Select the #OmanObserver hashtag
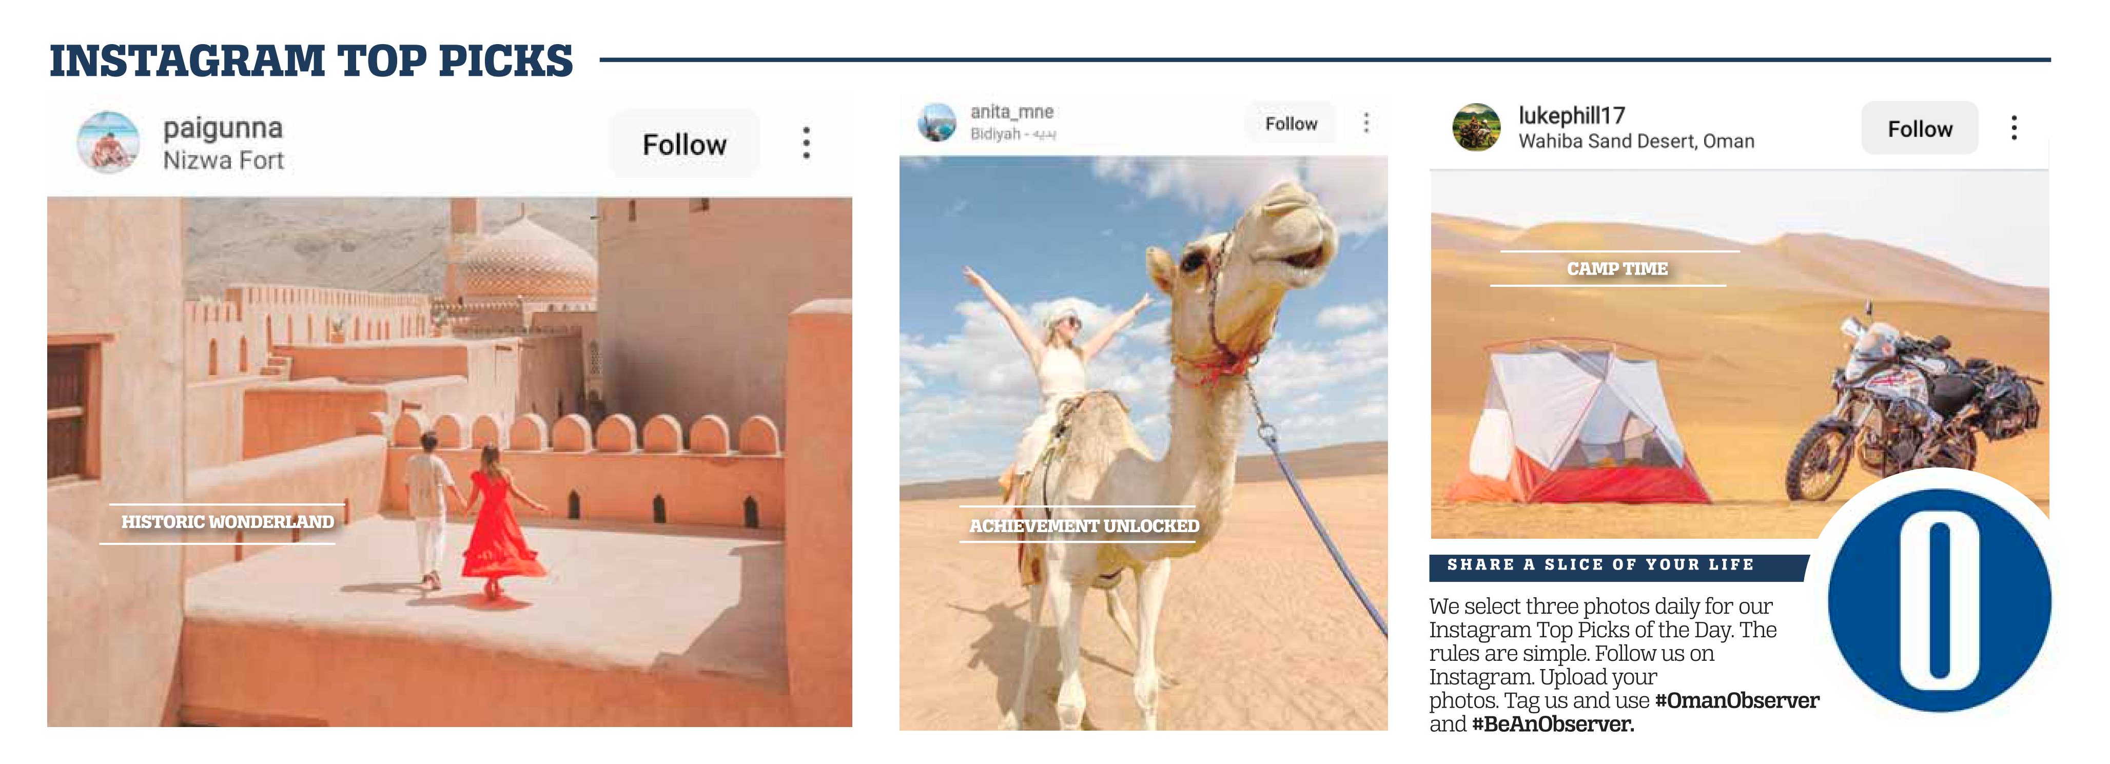The image size is (2110, 764). click(x=1736, y=700)
